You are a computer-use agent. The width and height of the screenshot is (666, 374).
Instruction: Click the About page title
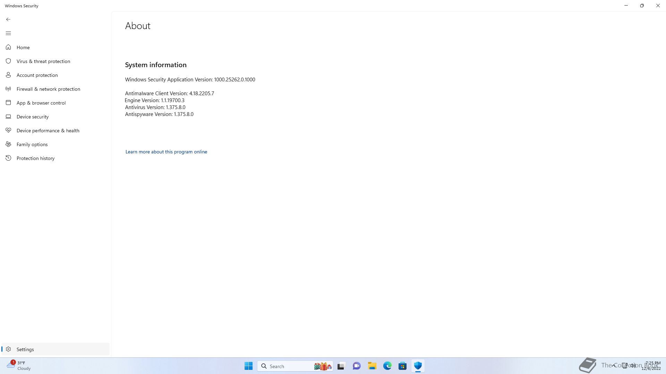tap(138, 26)
